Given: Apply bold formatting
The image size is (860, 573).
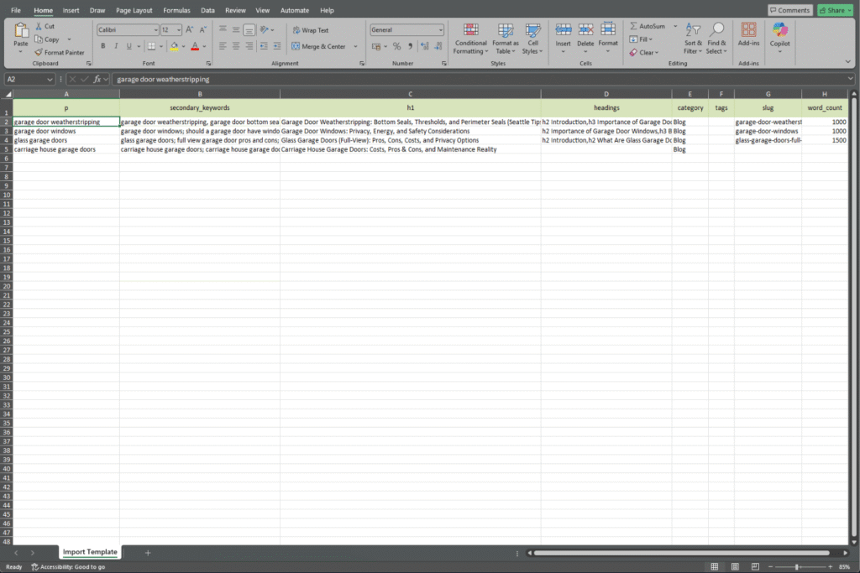Looking at the screenshot, I should point(102,45).
